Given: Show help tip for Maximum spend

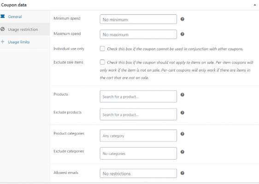Looking at the screenshot, I should click(x=182, y=34).
